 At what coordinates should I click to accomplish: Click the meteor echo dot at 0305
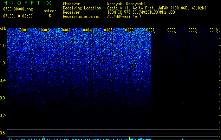point(113,104)
